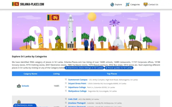Click the Catgory Name column header
This screenshot has height=107, width=172.
(30, 74)
